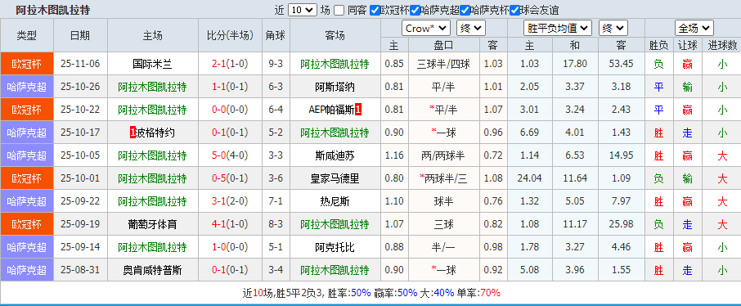This screenshot has height=306, width=741.
Task: Click handicap 半/一 in 阿克托比 row
Action: point(444,247)
